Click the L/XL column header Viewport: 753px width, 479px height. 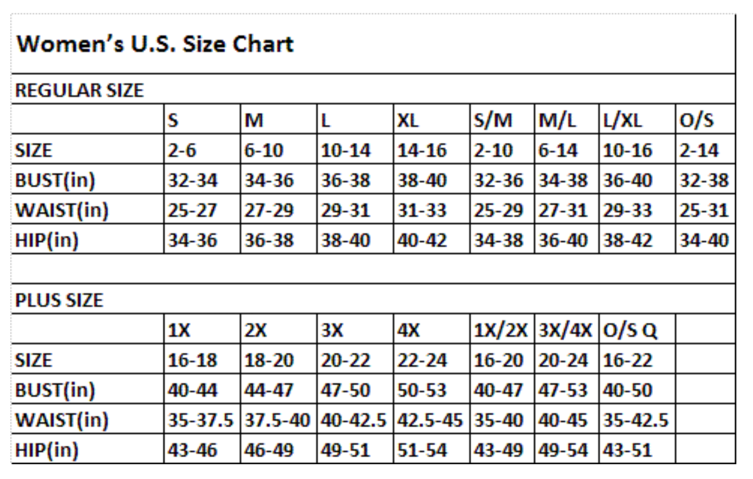pyautogui.click(x=623, y=120)
